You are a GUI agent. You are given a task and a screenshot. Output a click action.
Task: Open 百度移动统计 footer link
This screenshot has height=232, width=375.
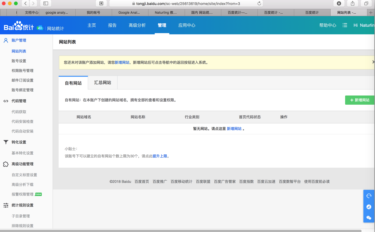click(181, 182)
